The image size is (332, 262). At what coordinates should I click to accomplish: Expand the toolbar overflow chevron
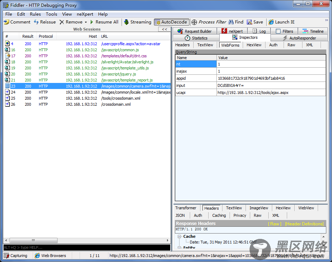(x=327, y=20)
